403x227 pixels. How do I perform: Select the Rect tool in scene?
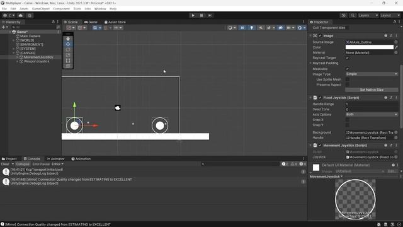point(68,61)
